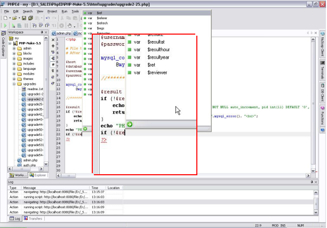
Task: Run the script with the green play icon
Action: pos(5,26)
